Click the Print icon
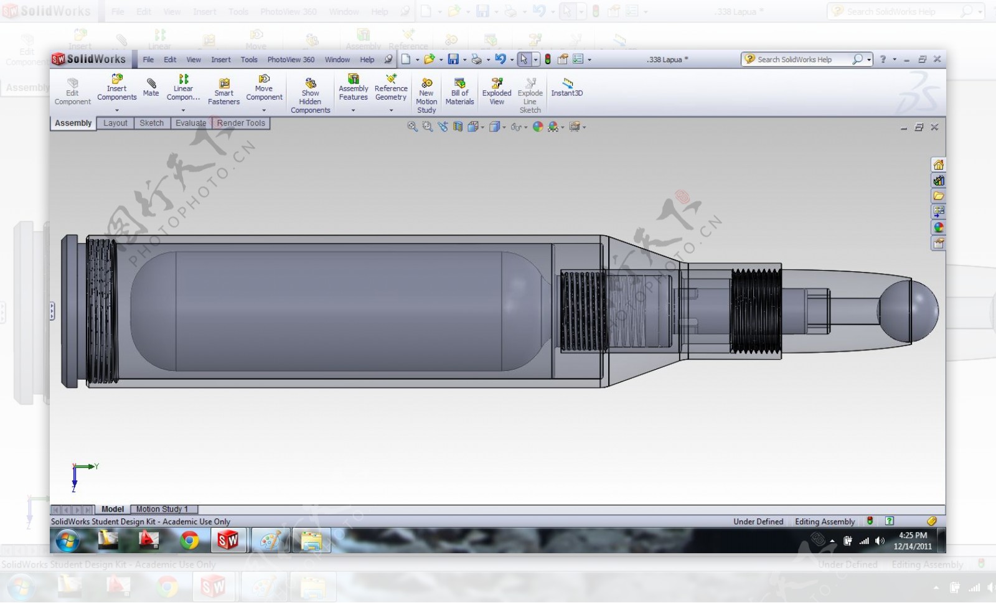 (476, 59)
